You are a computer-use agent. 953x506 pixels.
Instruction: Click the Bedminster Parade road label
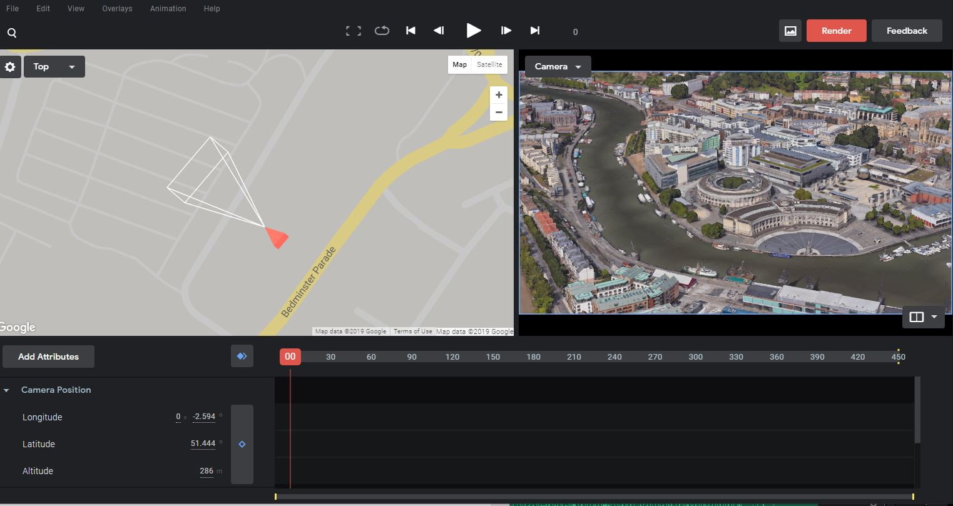[308, 282]
